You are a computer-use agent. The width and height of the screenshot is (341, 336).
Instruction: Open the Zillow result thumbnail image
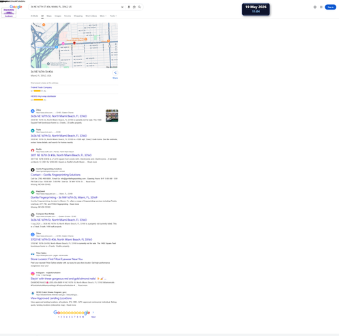point(112,115)
